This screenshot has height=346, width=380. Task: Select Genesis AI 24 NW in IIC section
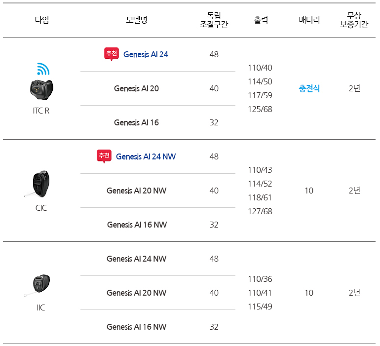pos(136,259)
